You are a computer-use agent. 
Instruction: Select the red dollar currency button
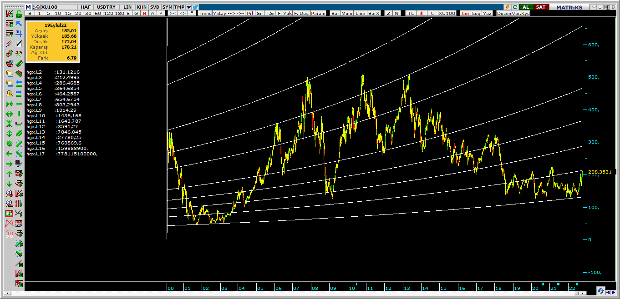421,13
